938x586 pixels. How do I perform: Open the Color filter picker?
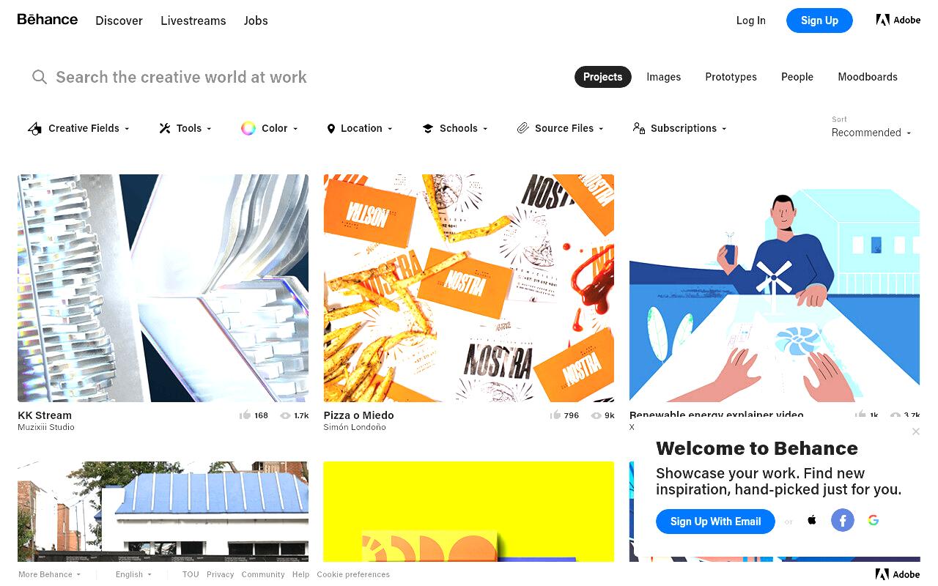point(270,128)
